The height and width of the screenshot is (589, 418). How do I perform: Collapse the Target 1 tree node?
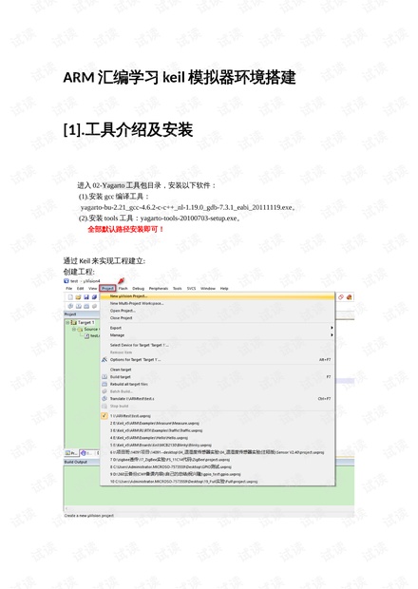[x=68, y=322]
